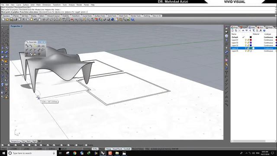Click the blue Help question mark icon

pyautogui.click(x=133, y=19)
